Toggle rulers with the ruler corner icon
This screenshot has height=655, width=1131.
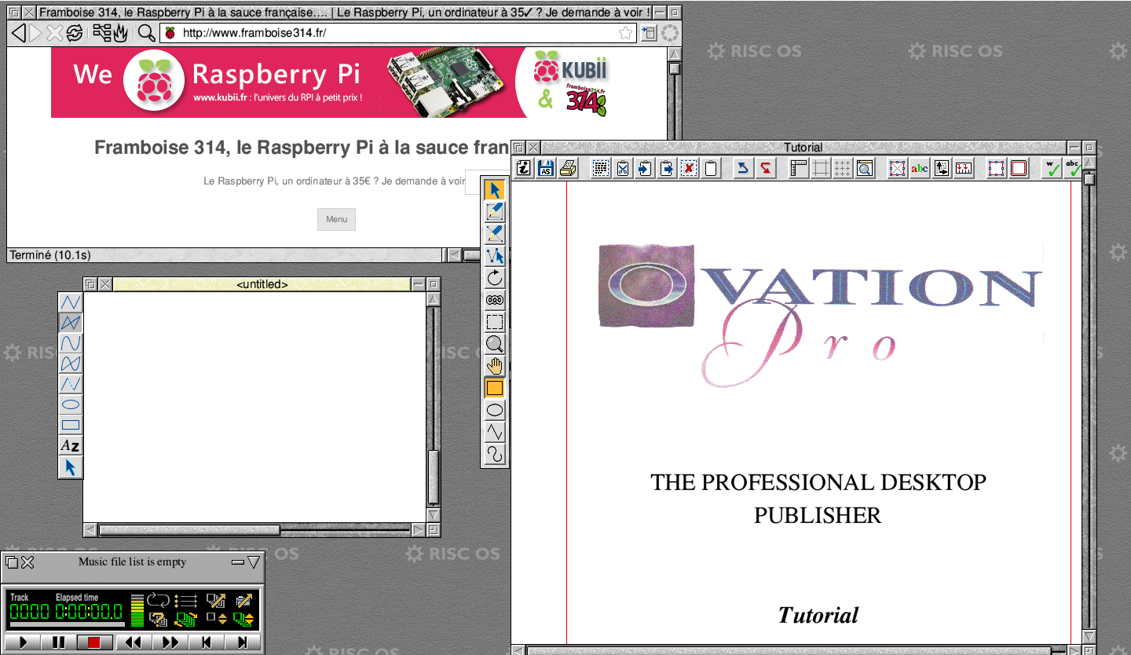[x=799, y=168]
